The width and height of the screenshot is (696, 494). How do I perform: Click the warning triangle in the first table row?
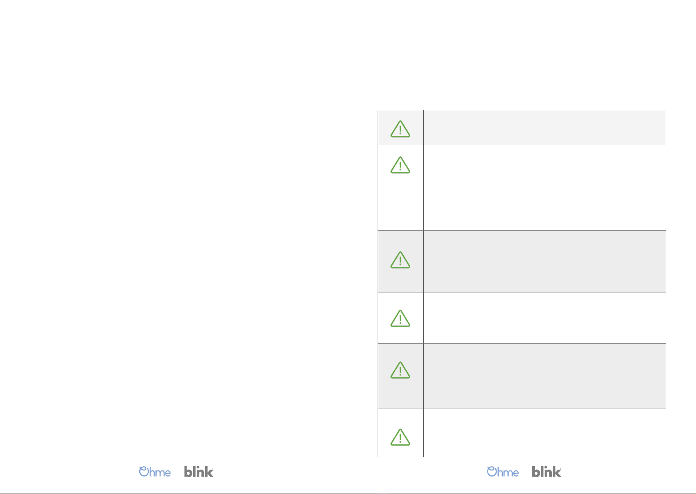tap(400, 129)
